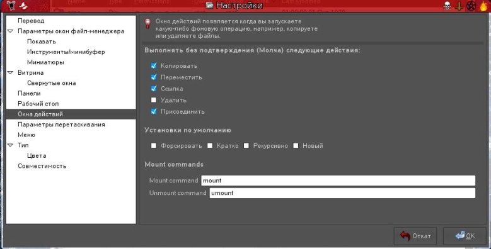Click the Mount command input field
This screenshot has height=249, width=491.
(338, 180)
